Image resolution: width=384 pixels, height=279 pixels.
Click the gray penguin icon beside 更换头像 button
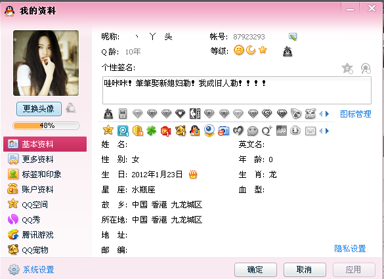[x=71, y=108]
